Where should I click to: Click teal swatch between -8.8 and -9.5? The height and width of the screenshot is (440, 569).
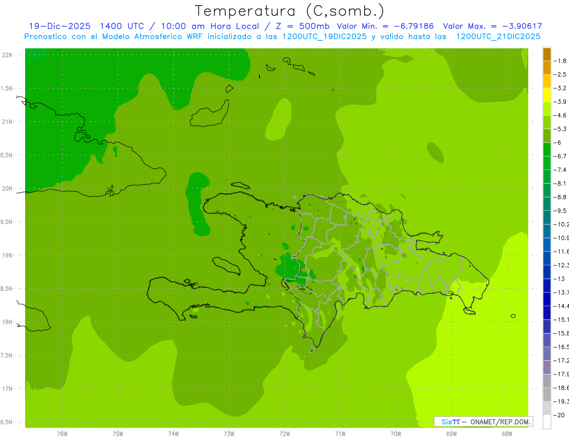(547, 204)
